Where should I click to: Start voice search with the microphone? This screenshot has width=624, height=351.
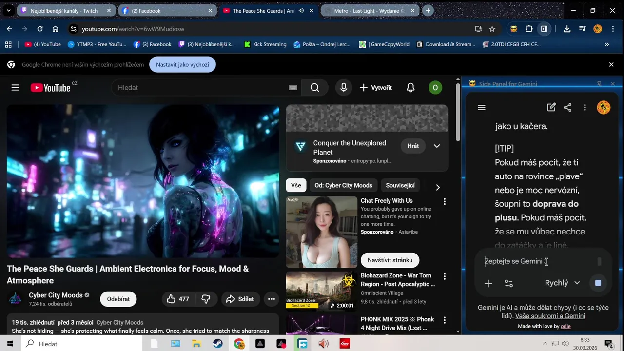click(x=344, y=88)
